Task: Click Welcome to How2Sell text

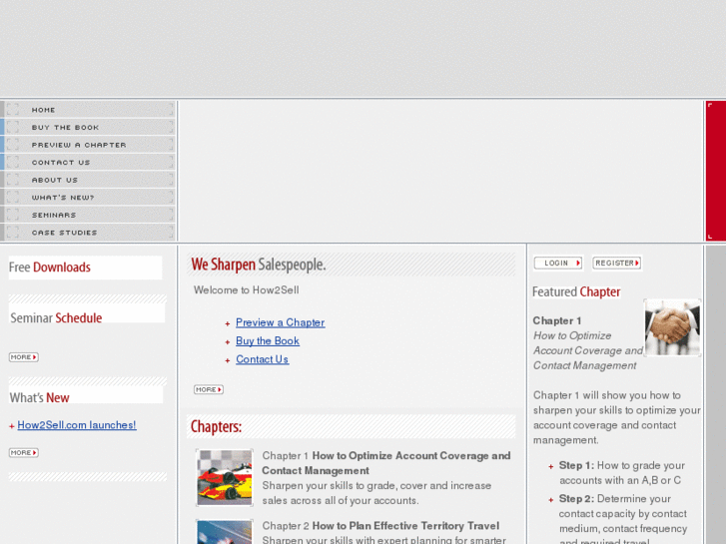Action: point(247,289)
